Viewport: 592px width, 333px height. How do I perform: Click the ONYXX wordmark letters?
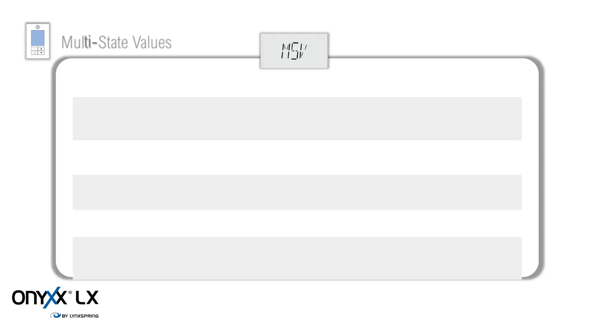39,297
